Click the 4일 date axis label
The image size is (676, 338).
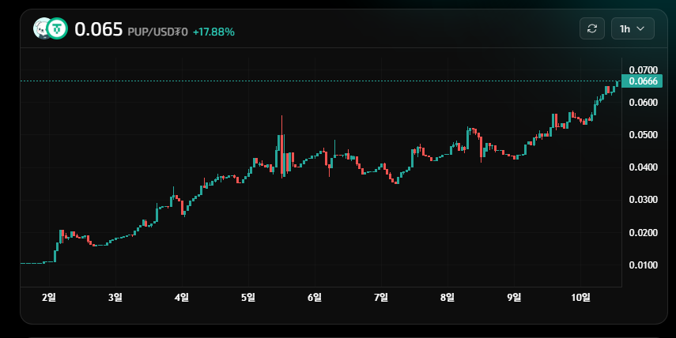[x=182, y=297]
